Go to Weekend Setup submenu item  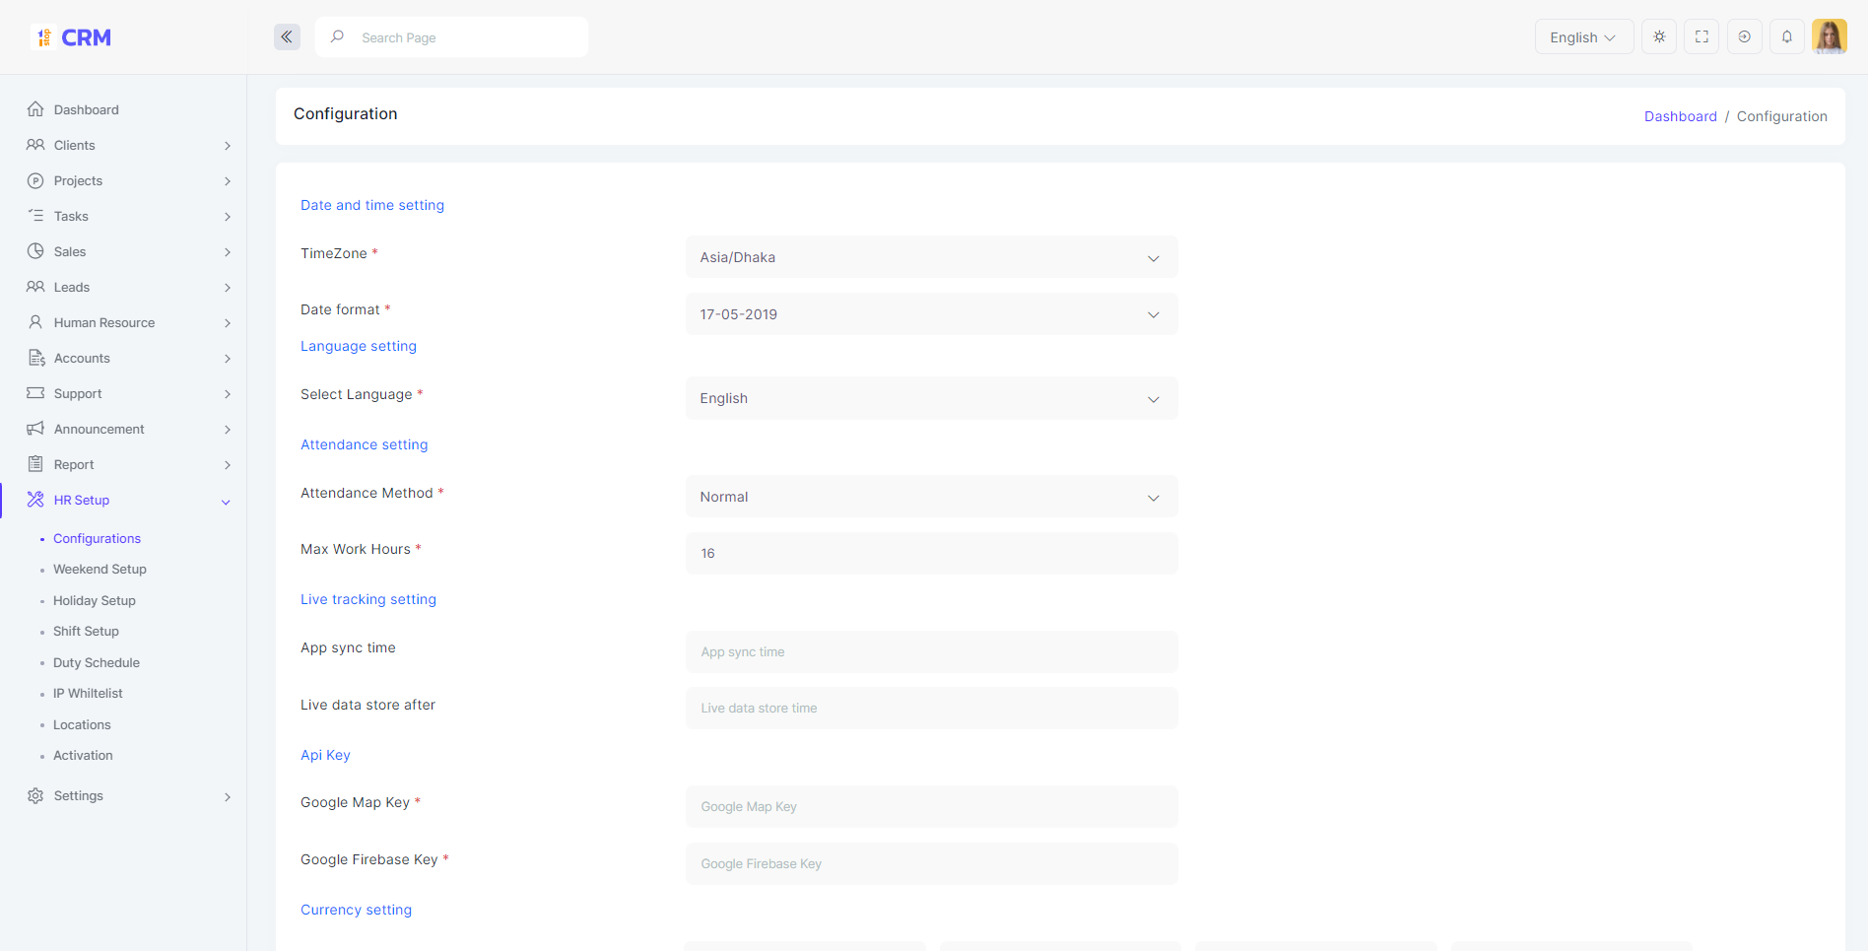pyautogui.click(x=100, y=570)
